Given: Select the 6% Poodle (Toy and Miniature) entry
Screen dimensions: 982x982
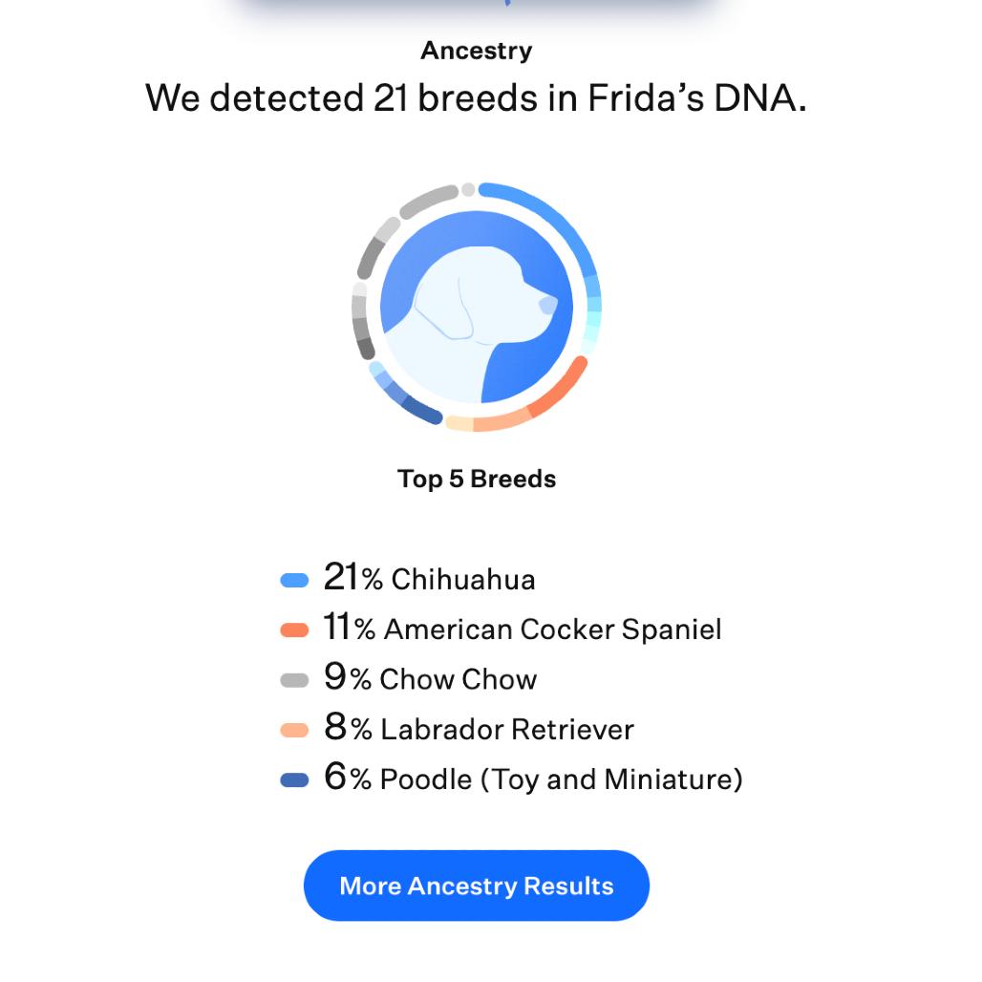Looking at the screenshot, I should point(533,779).
